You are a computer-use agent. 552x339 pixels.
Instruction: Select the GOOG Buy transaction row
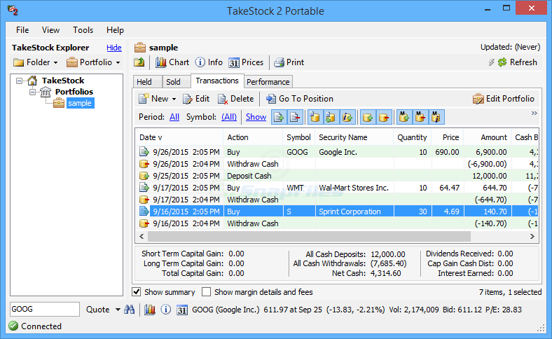(337, 152)
